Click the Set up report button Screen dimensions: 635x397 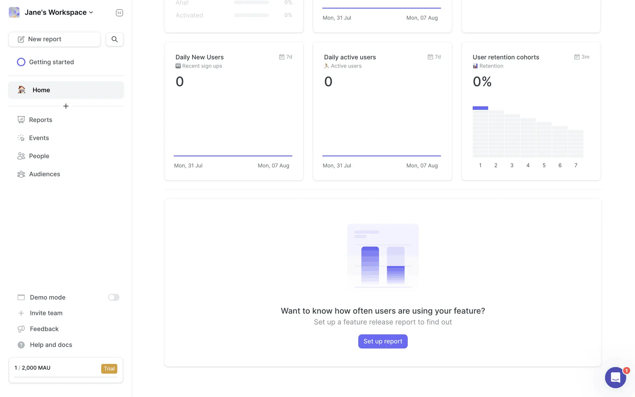pyautogui.click(x=383, y=341)
